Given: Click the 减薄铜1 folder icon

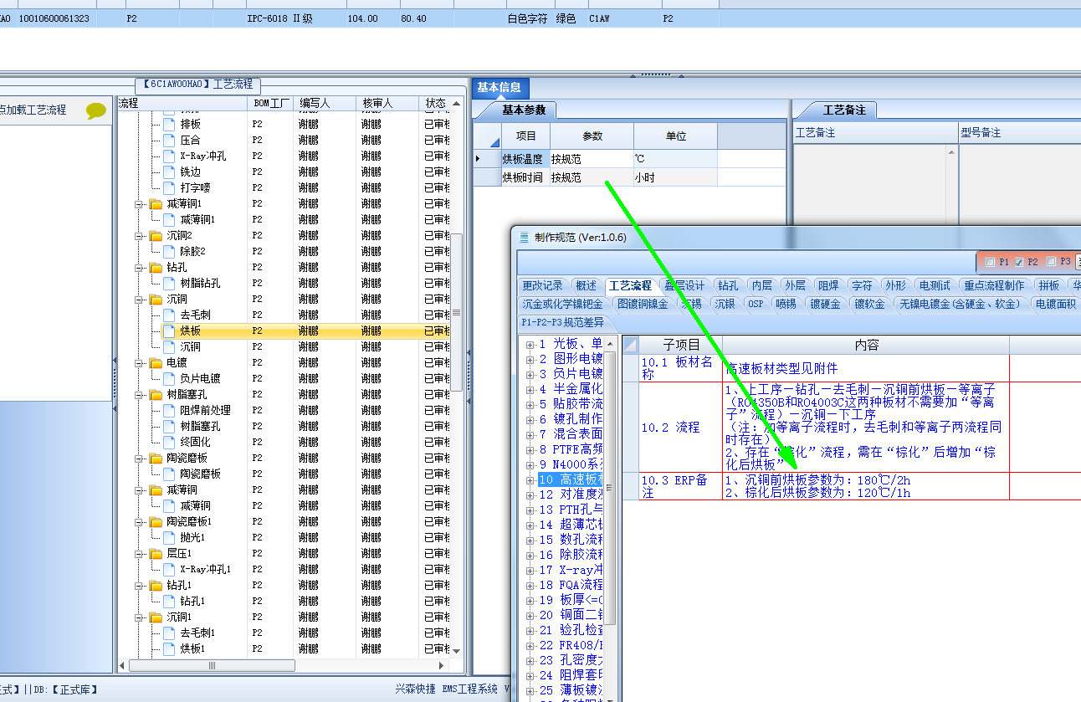Looking at the screenshot, I should coord(156,203).
